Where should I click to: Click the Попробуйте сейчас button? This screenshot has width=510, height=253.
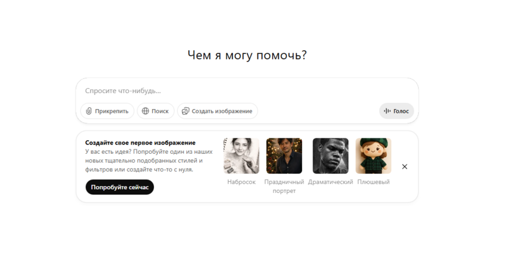click(120, 187)
